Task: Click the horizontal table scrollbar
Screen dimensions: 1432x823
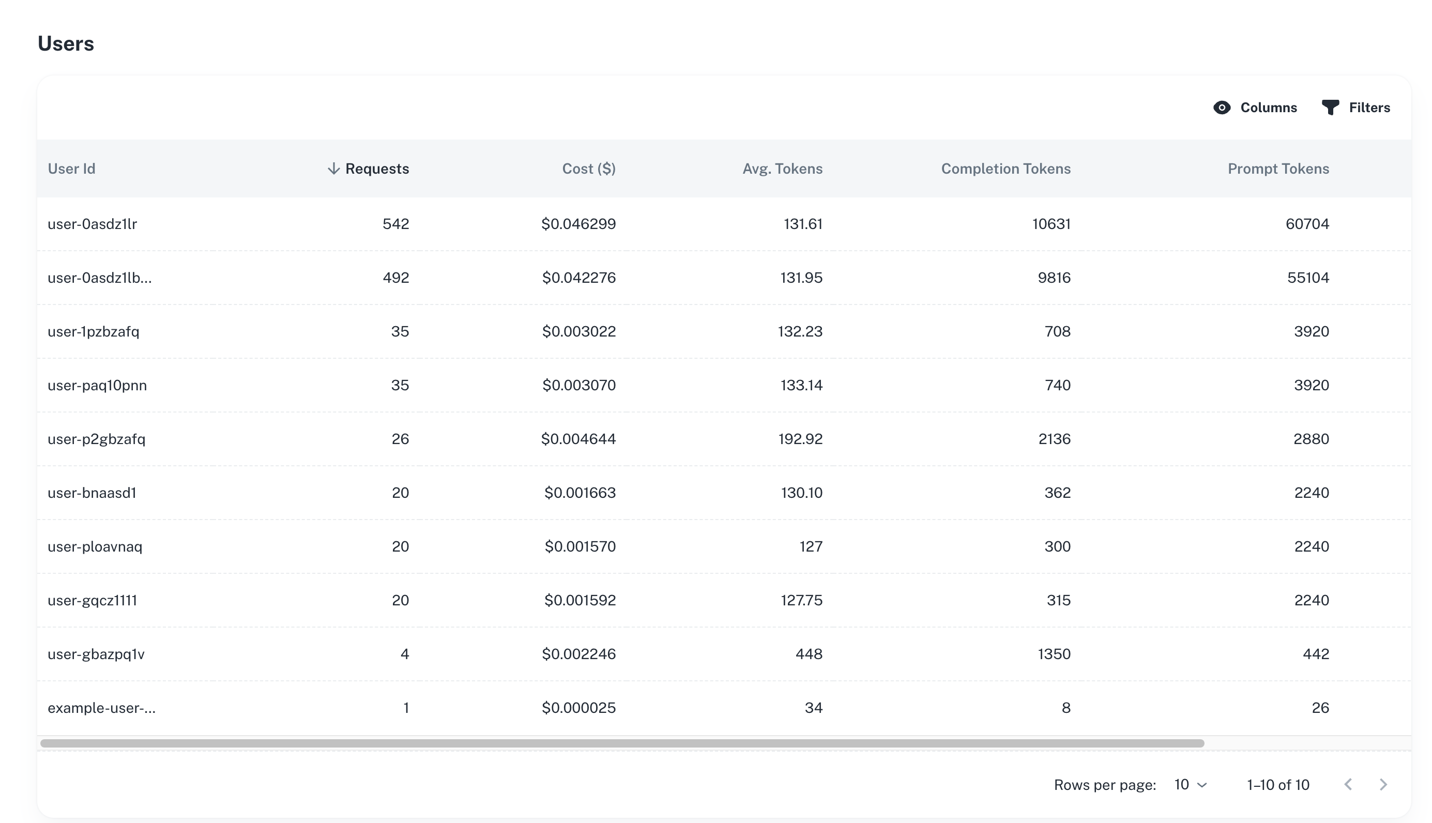Action: pos(621,743)
